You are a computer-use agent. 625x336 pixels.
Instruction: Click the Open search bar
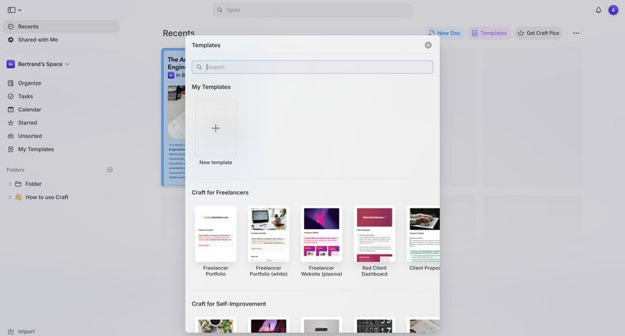point(312,10)
